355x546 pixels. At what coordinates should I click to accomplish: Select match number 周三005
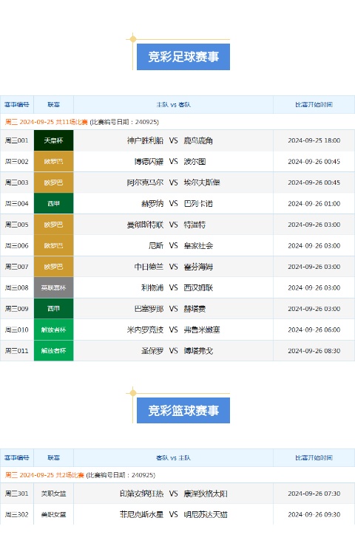coord(17,225)
